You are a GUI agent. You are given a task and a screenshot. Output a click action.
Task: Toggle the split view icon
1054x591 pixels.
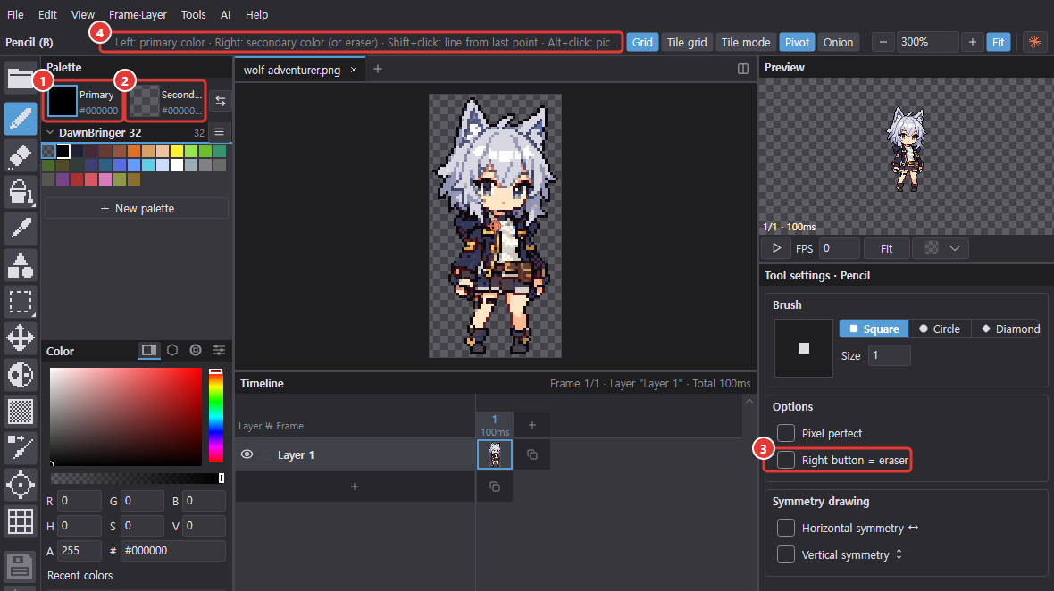pos(743,69)
